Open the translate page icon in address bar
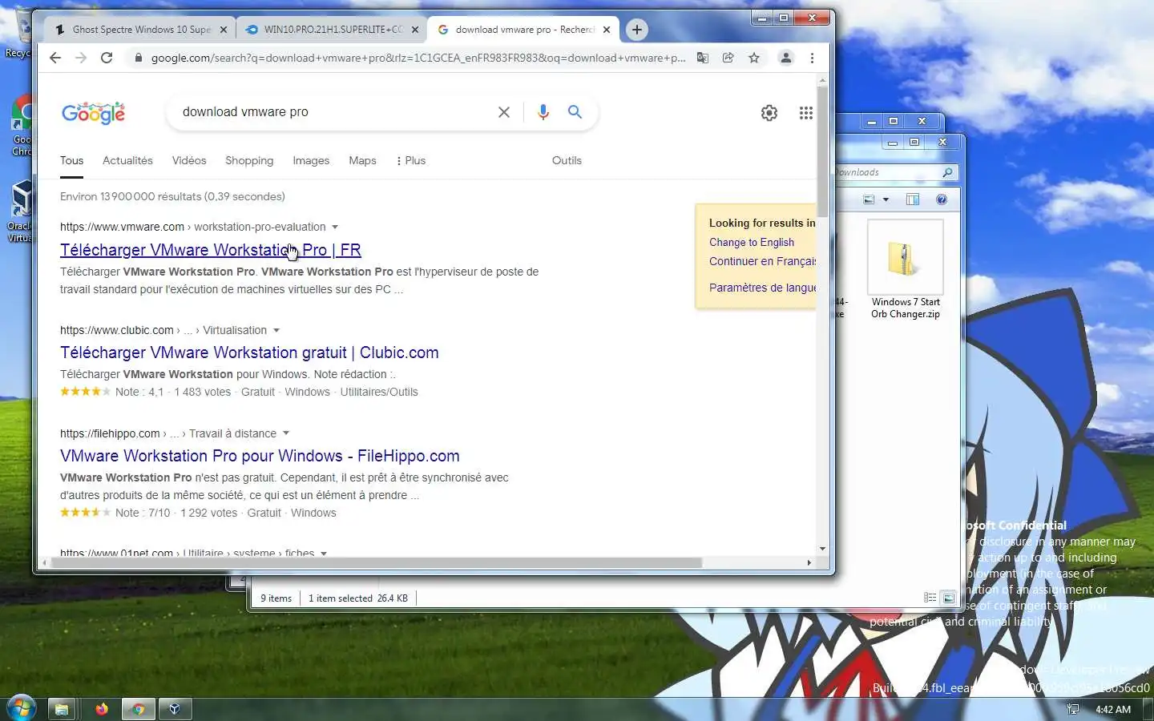Image resolution: width=1154 pixels, height=721 pixels. point(703,58)
